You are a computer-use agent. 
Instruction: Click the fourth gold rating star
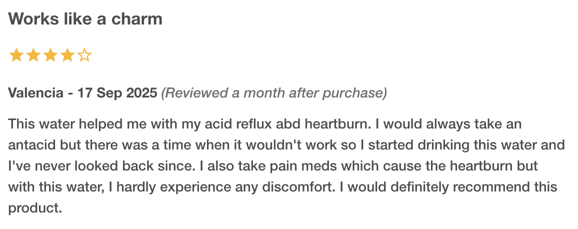click(67, 55)
